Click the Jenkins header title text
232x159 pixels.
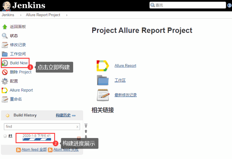pos(29,5)
